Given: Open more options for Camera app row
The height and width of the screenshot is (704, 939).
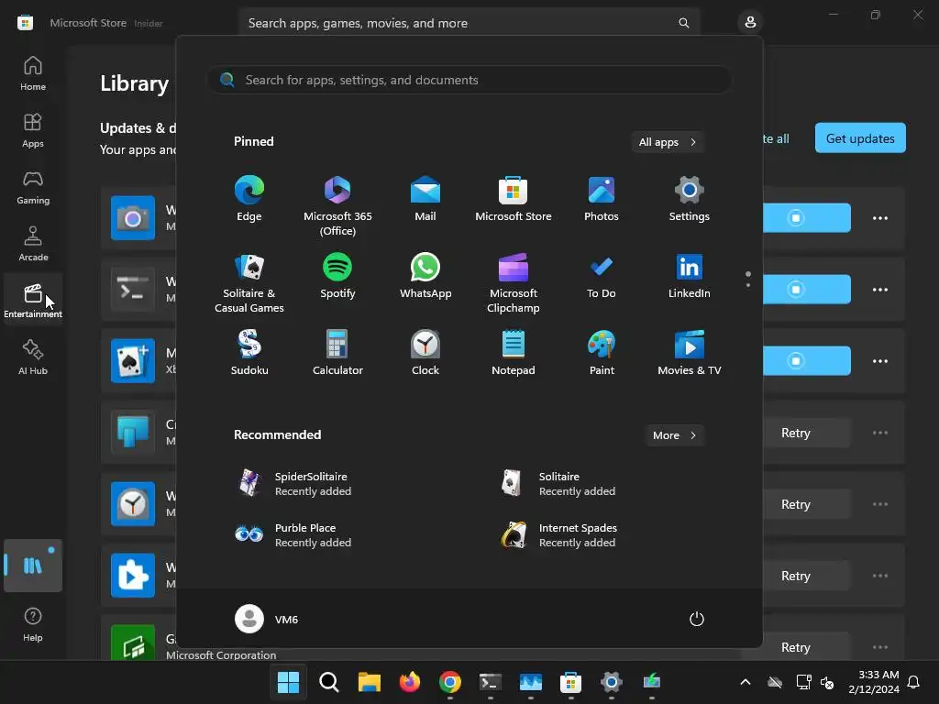Looking at the screenshot, I should pyautogui.click(x=879, y=218).
